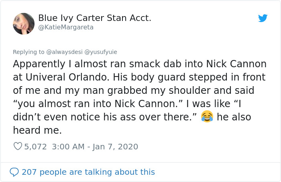Image resolution: width=281 pixels, height=182 pixels.
Task: Visit the @alwaysdesi mentioned account
Action: tap(64, 52)
